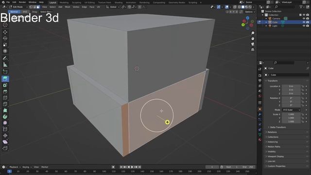Select the Rip Region tool
Viewport: 311px width, 175px height.
point(5,148)
